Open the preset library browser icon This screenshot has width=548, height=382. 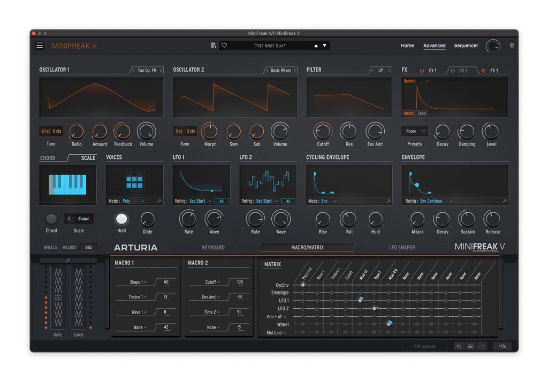[x=212, y=45]
